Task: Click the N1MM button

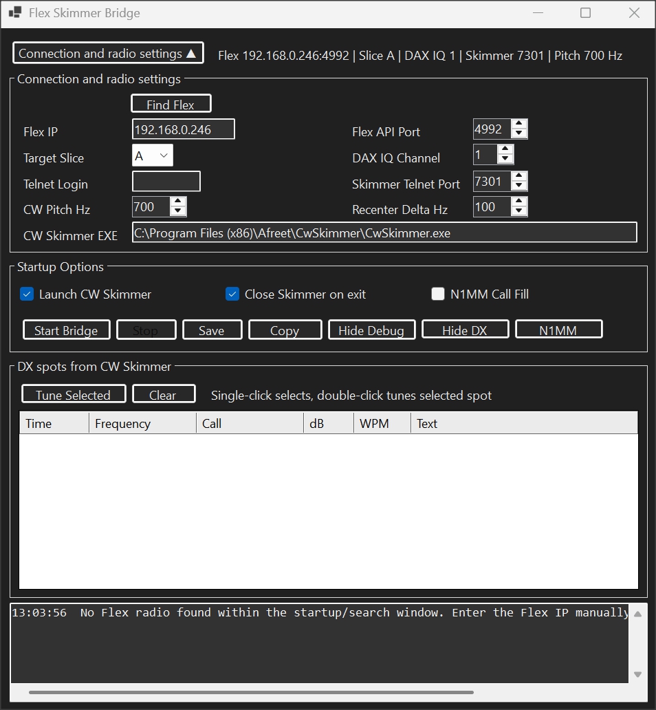Action: [x=558, y=330]
